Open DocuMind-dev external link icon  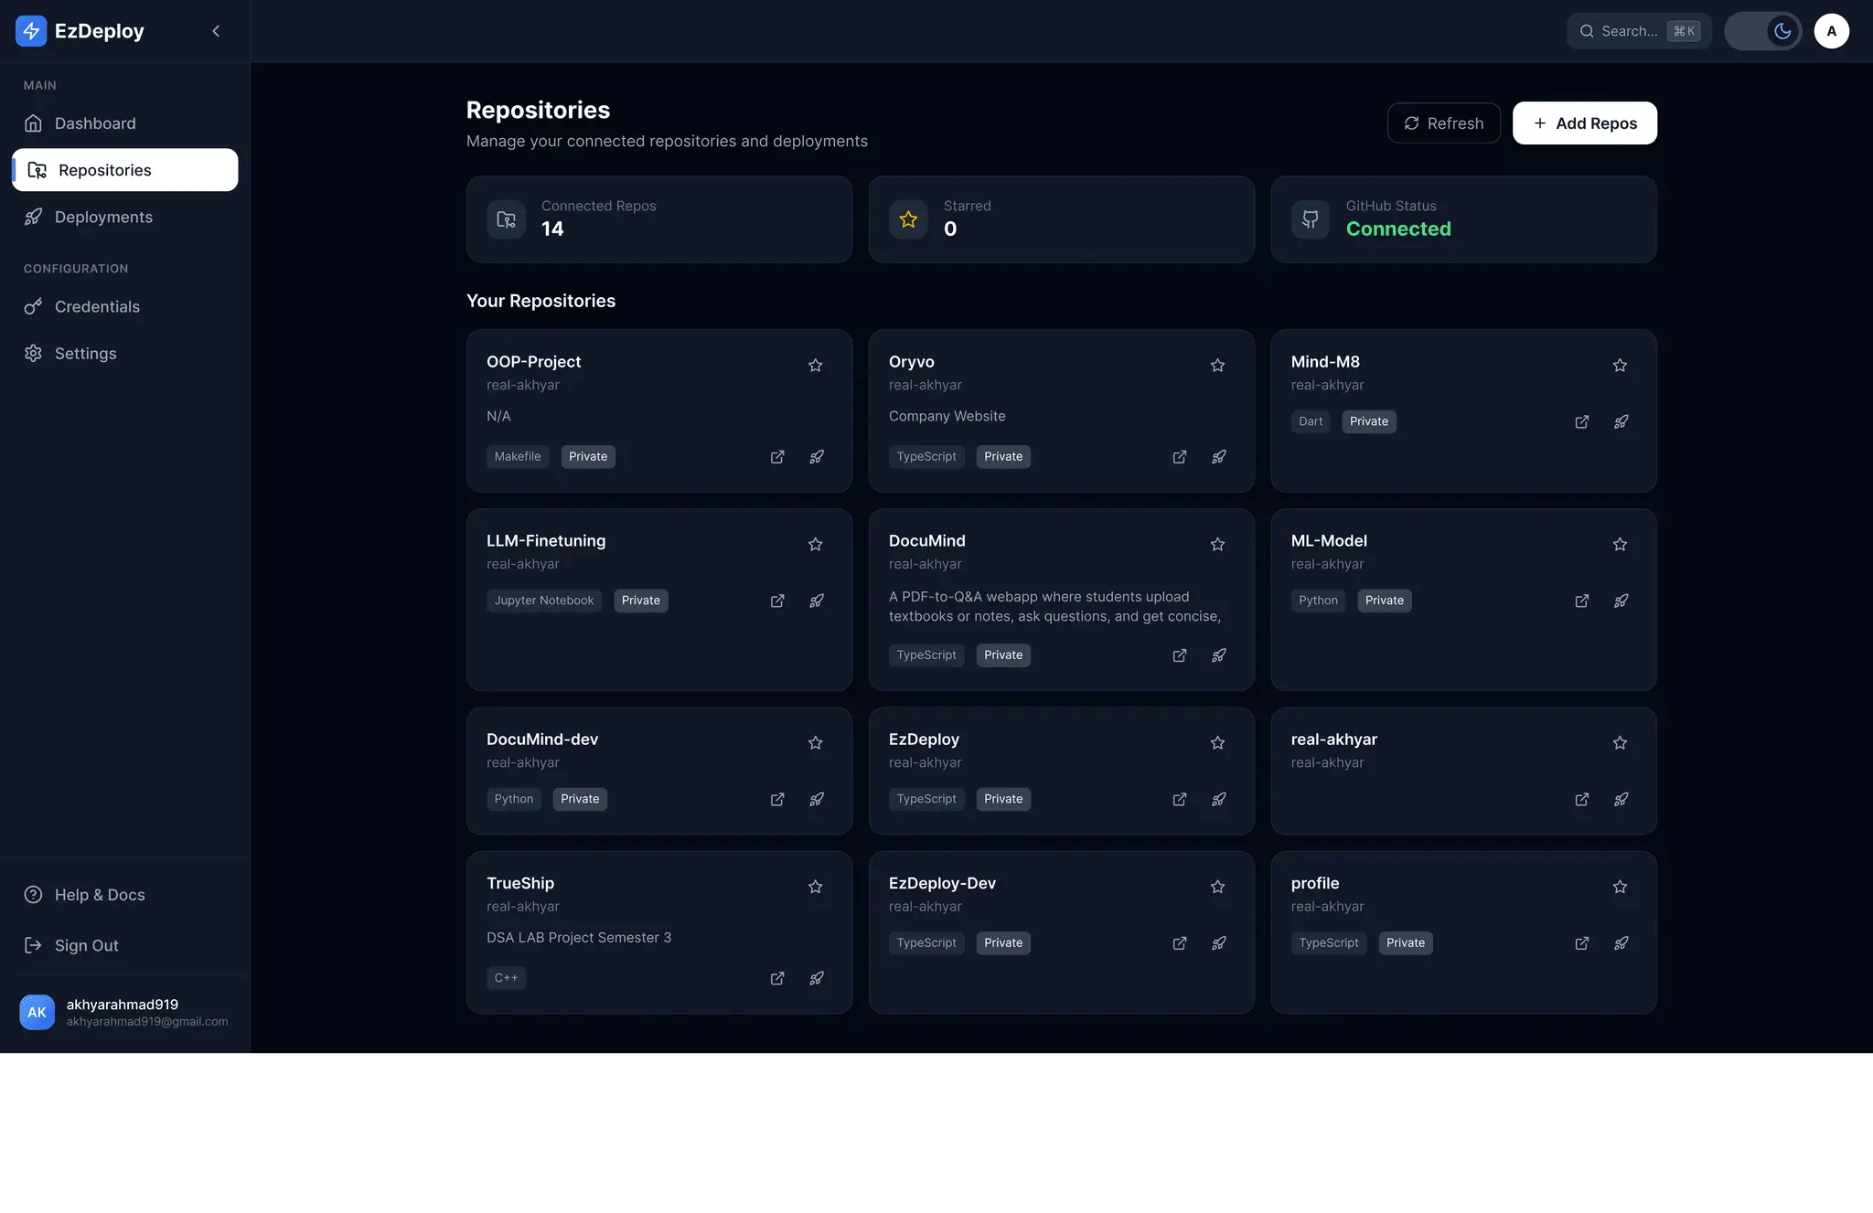click(777, 799)
